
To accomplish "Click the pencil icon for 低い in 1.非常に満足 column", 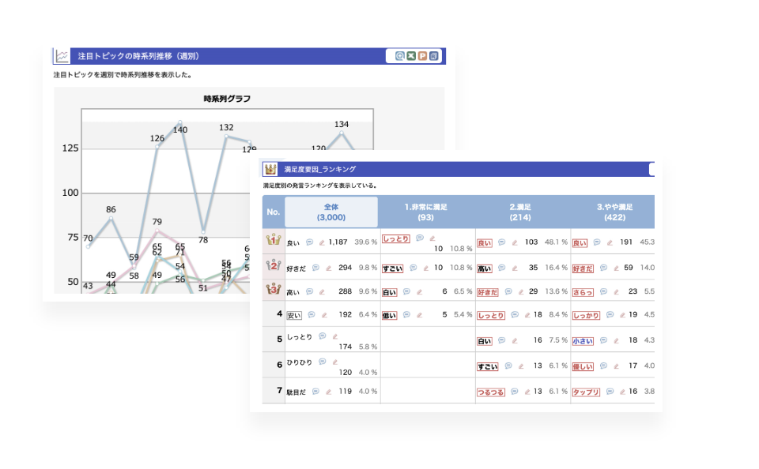I will pyautogui.click(x=420, y=315).
